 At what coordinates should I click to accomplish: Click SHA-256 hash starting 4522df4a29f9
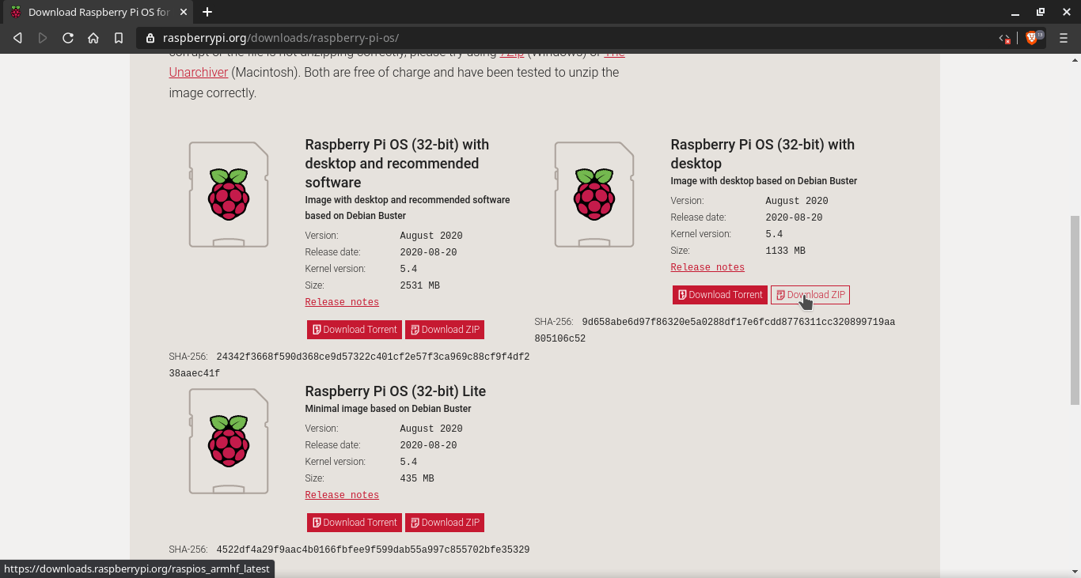click(x=373, y=550)
